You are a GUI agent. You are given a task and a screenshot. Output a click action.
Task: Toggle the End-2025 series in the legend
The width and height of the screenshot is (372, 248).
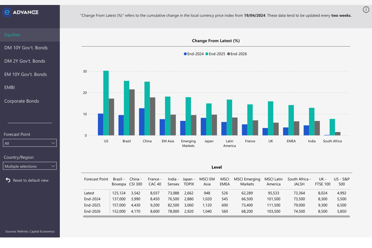215,54
